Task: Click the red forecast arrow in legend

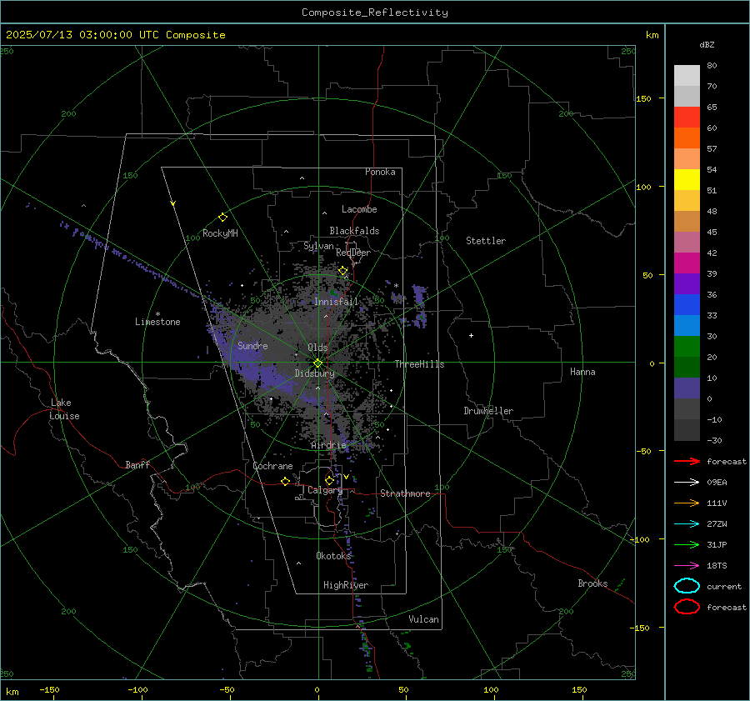Action: (x=687, y=461)
